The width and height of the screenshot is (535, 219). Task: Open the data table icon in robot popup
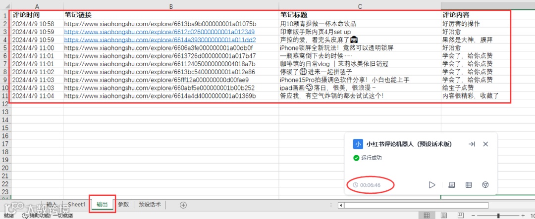(x=469, y=185)
